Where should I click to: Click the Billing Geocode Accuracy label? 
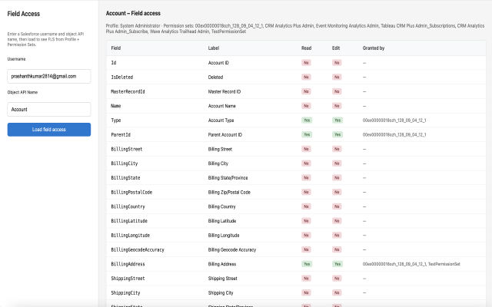(232, 249)
